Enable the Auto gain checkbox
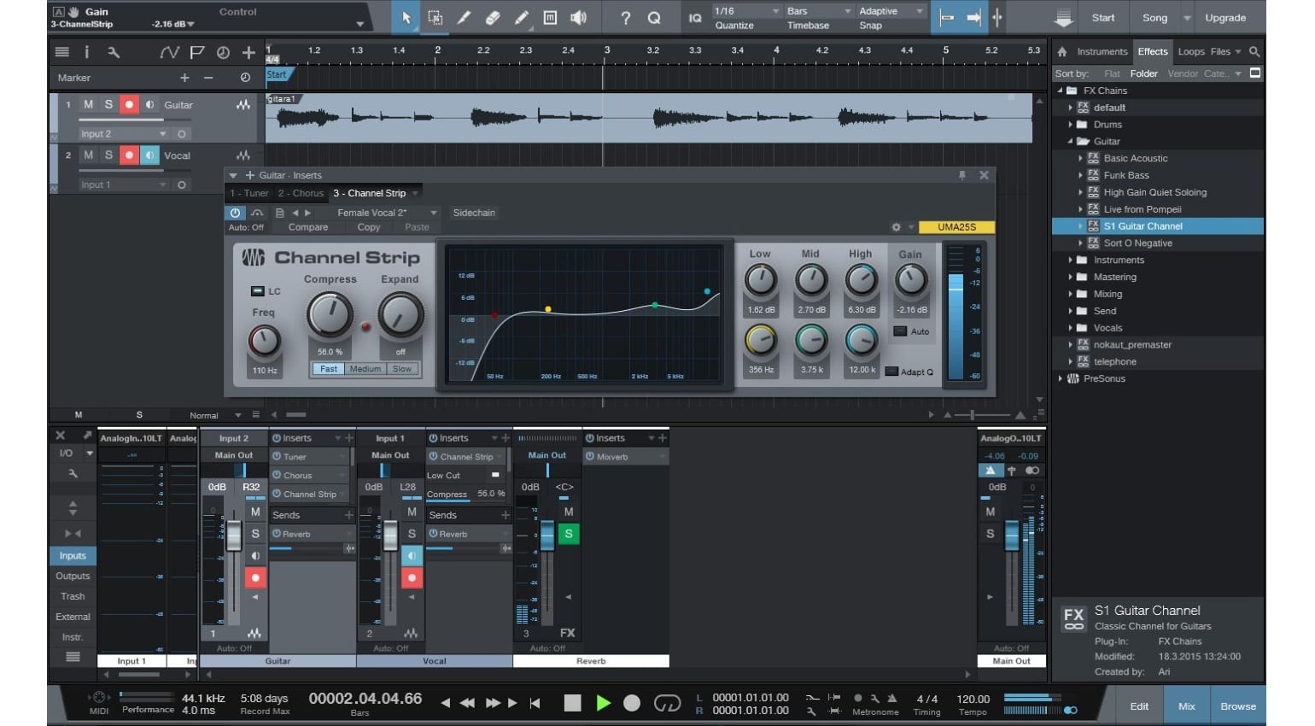Viewport: 1315px width, 726px height. pos(900,331)
